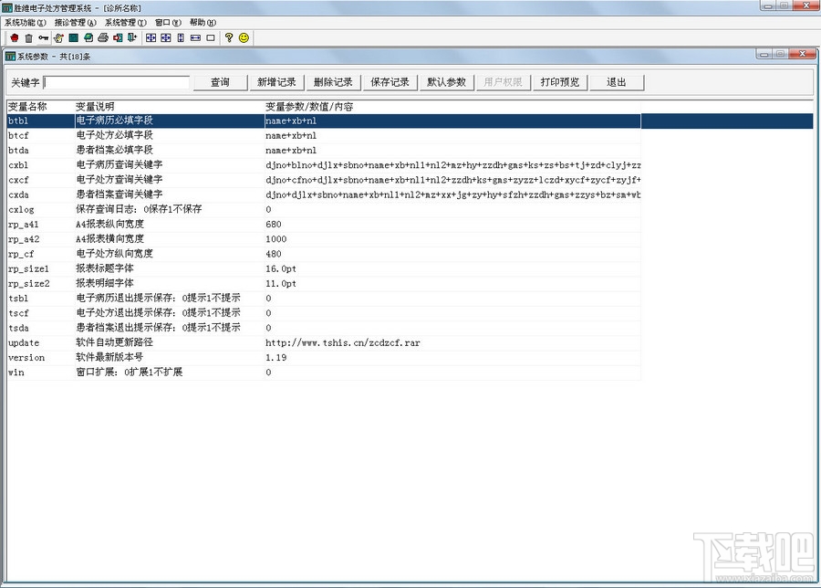Open the 系统管理 menu
The width and height of the screenshot is (821, 588).
pos(126,23)
